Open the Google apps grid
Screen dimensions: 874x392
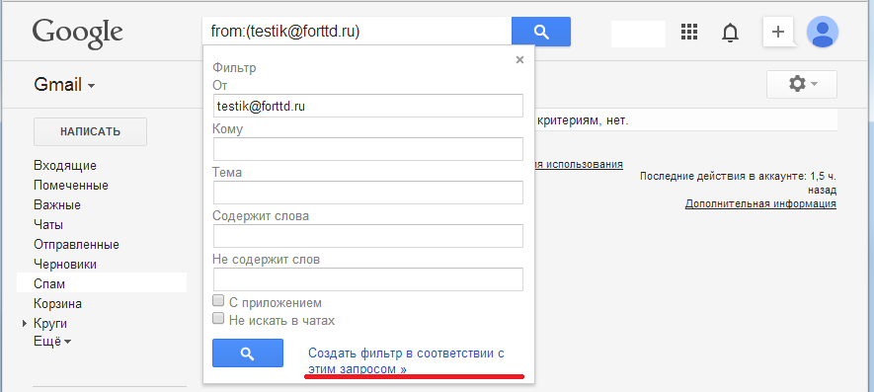tap(689, 33)
